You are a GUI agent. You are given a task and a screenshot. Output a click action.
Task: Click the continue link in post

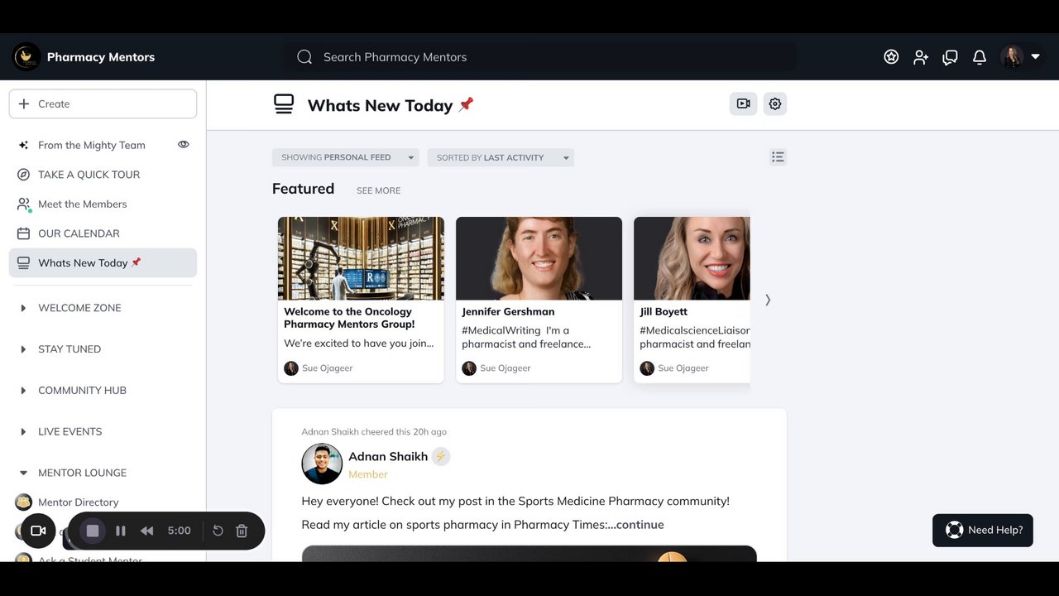point(640,525)
